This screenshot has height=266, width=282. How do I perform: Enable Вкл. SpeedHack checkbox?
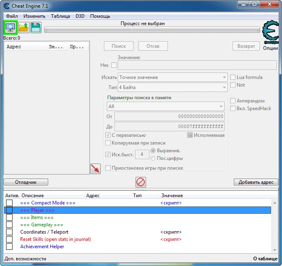pyautogui.click(x=233, y=109)
